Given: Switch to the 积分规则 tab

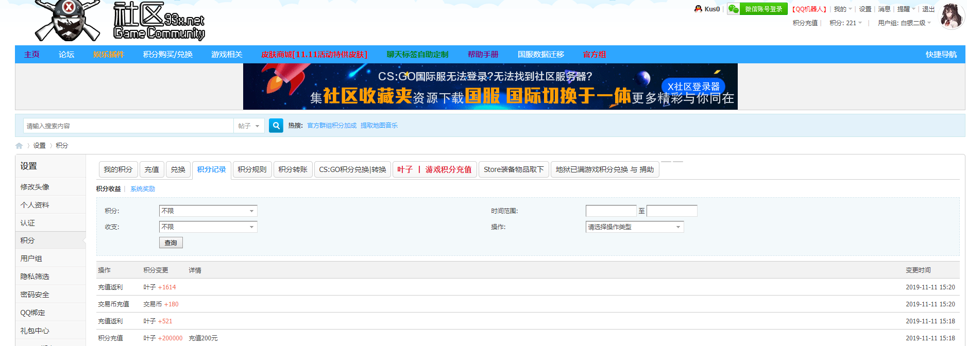Looking at the screenshot, I should (252, 169).
